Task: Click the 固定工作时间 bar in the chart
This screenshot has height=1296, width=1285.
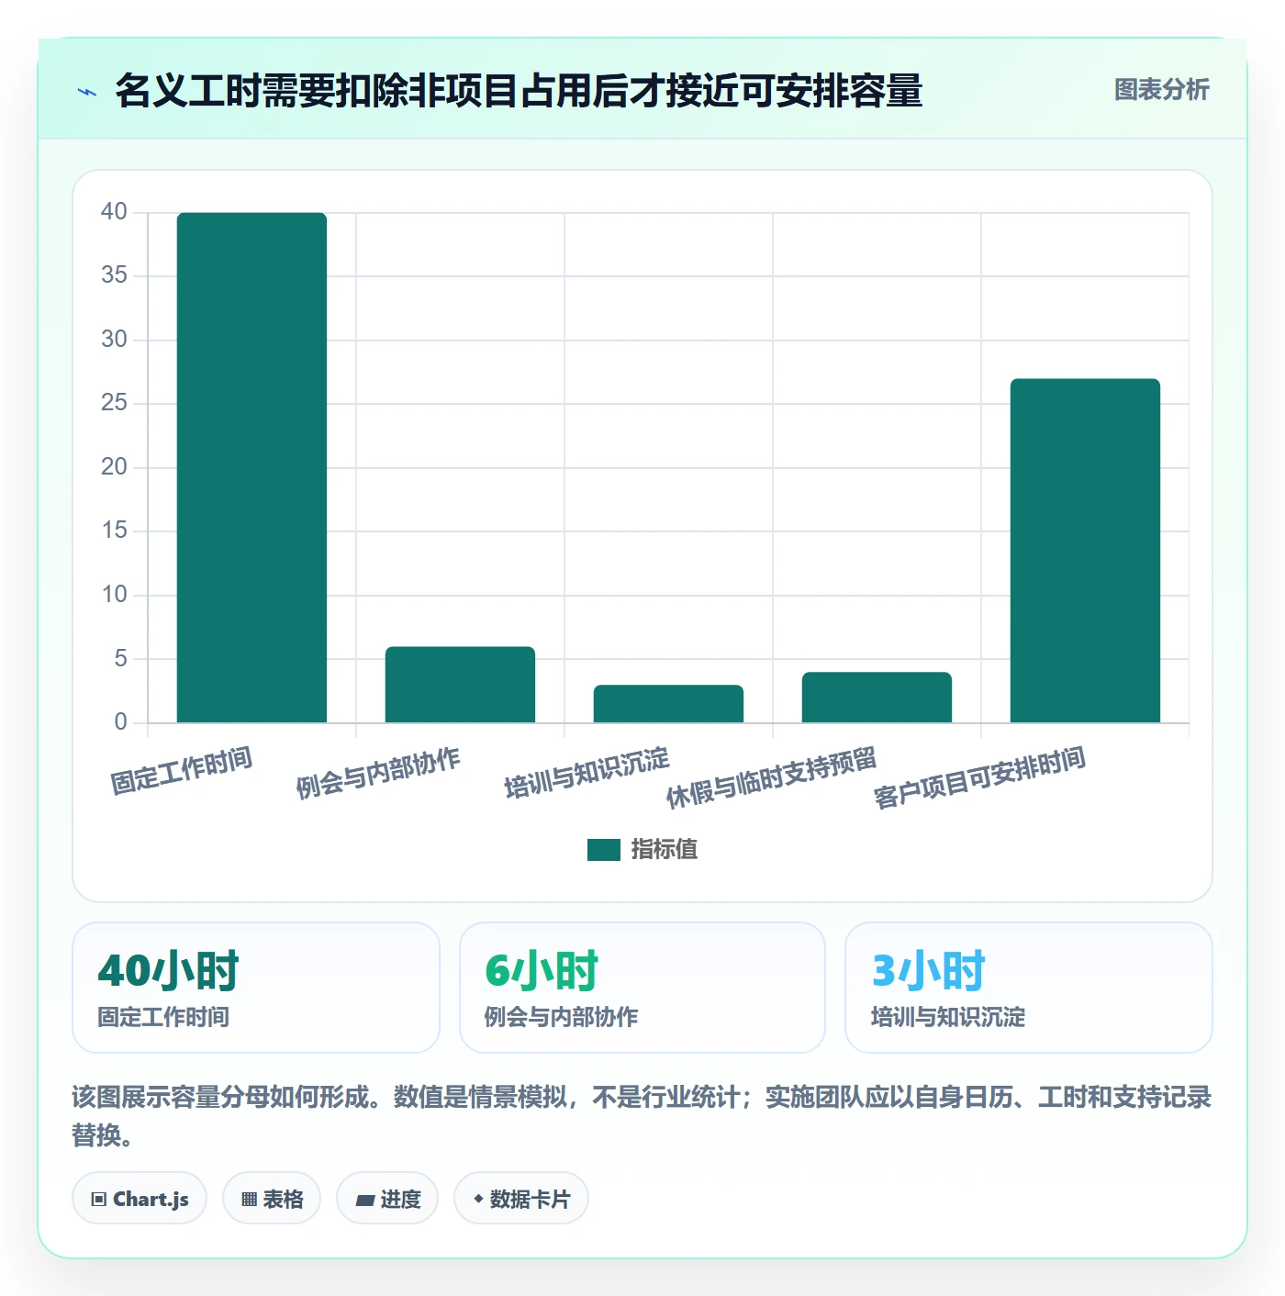Action: (251, 467)
